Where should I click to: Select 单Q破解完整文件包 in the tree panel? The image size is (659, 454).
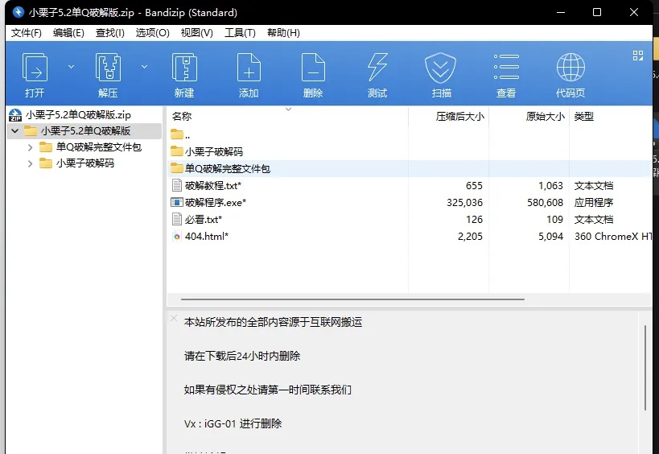click(x=98, y=147)
